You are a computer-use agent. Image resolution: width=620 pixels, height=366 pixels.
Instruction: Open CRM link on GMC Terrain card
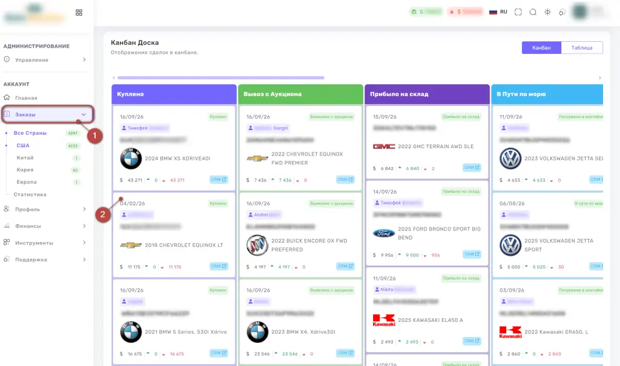(472, 168)
